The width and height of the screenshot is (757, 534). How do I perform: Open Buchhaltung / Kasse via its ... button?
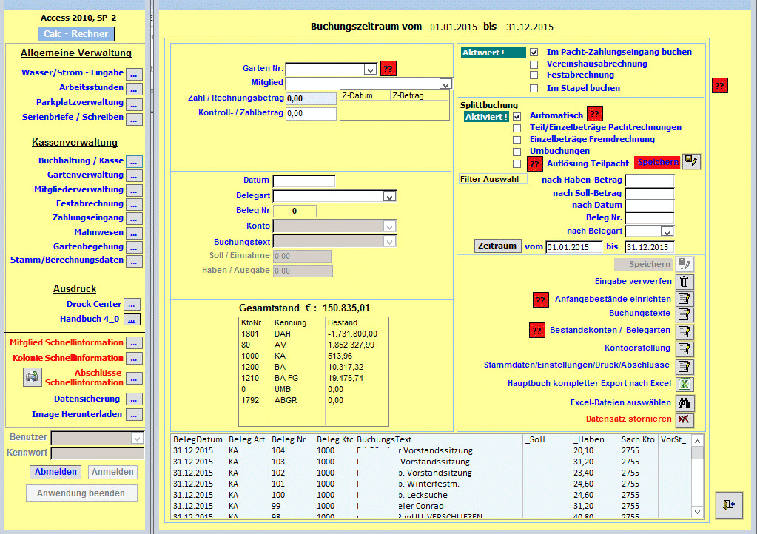point(134,161)
